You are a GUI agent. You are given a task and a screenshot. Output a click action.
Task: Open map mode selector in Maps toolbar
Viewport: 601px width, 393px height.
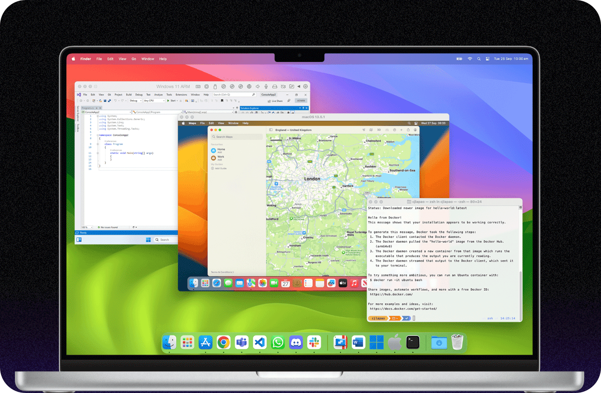coord(371,130)
